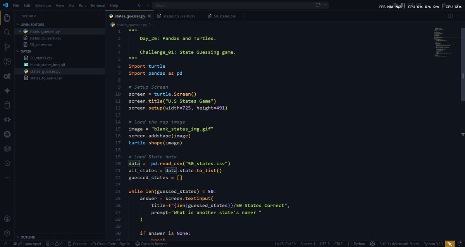
Task: Show errors and warnings count in status bar
Action: (54, 244)
